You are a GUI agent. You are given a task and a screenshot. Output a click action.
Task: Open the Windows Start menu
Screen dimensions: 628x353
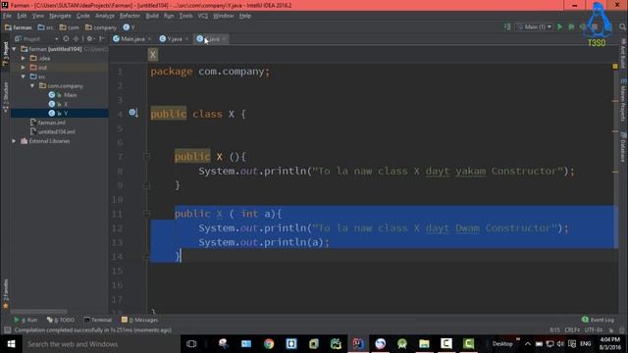click(11, 344)
